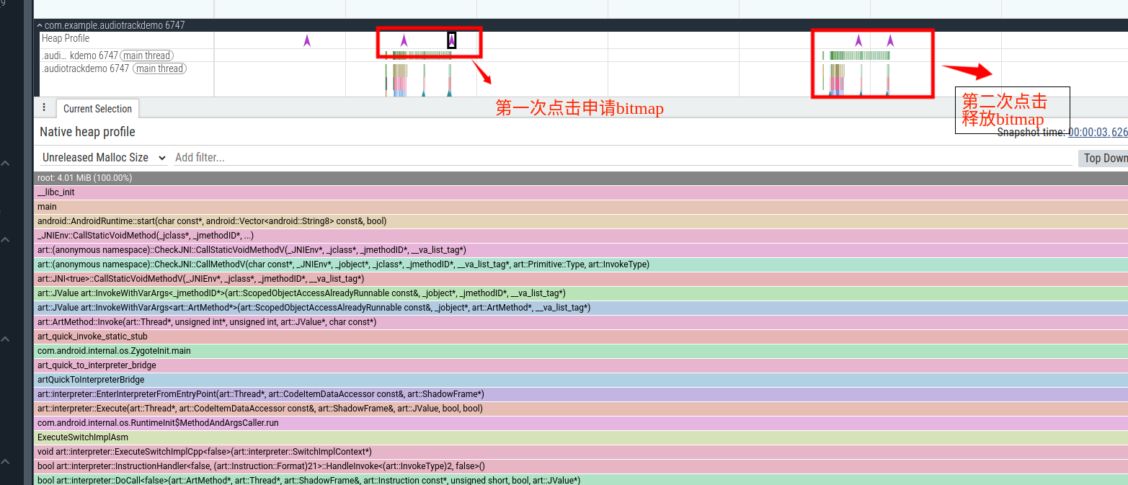
Task: Select the ExecuteSwitchImplAsm flamegraph row
Action: 581,437
